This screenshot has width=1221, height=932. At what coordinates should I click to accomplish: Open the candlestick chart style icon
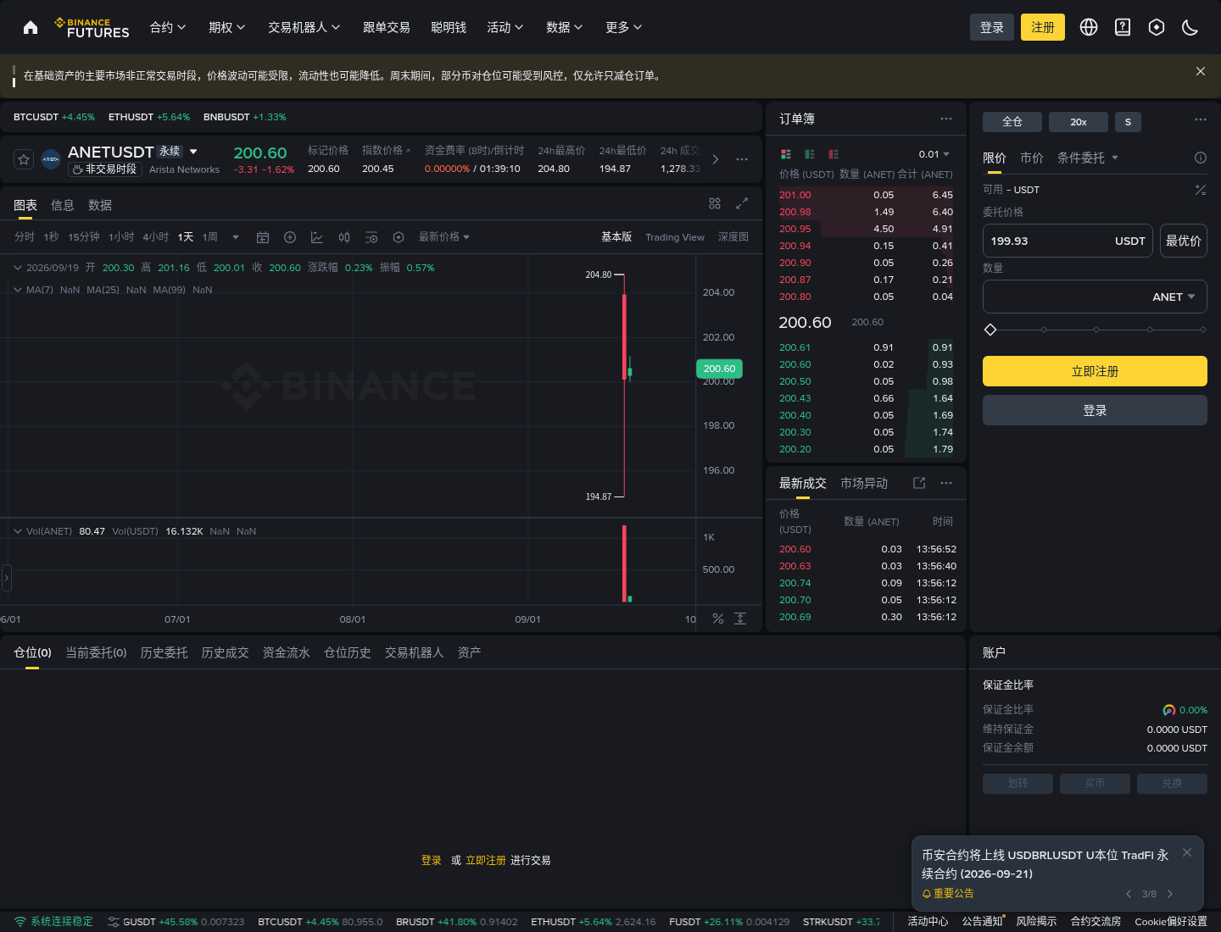pos(344,237)
